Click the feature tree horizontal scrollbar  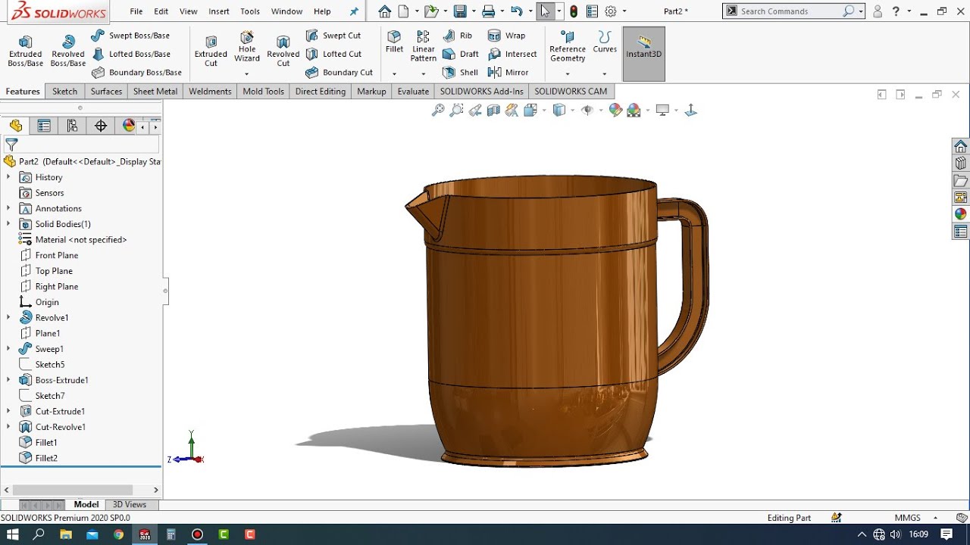(73, 490)
